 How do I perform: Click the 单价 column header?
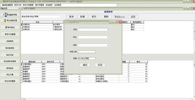pyautogui.click(x=138, y=62)
